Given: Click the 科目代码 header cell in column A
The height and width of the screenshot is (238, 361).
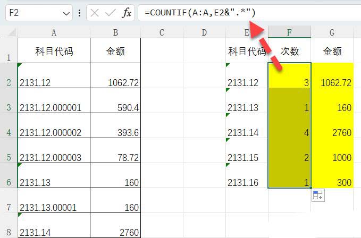Looking at the screenshot, I should 54,52.
